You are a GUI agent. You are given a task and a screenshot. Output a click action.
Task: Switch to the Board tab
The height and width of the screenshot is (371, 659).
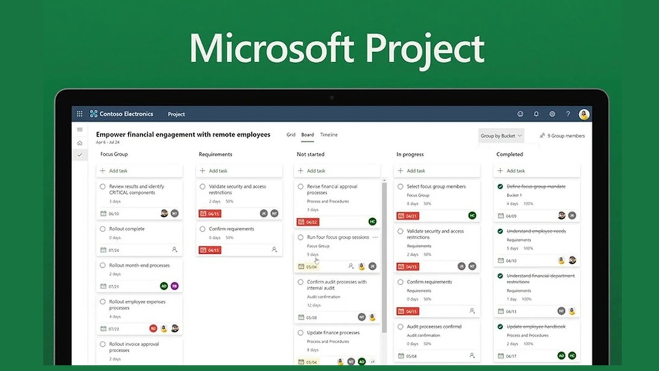coord(308,135)
